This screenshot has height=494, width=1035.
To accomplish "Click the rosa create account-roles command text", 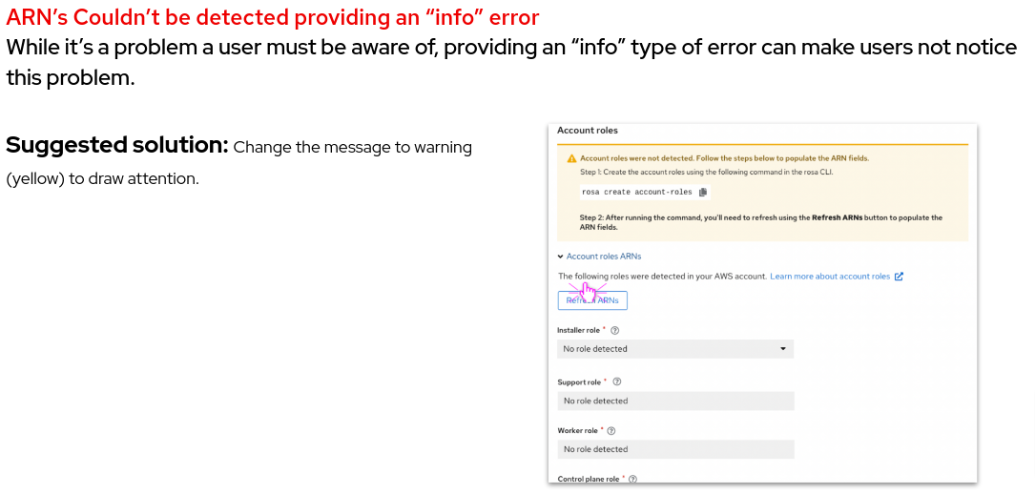I will pos(636,192).
